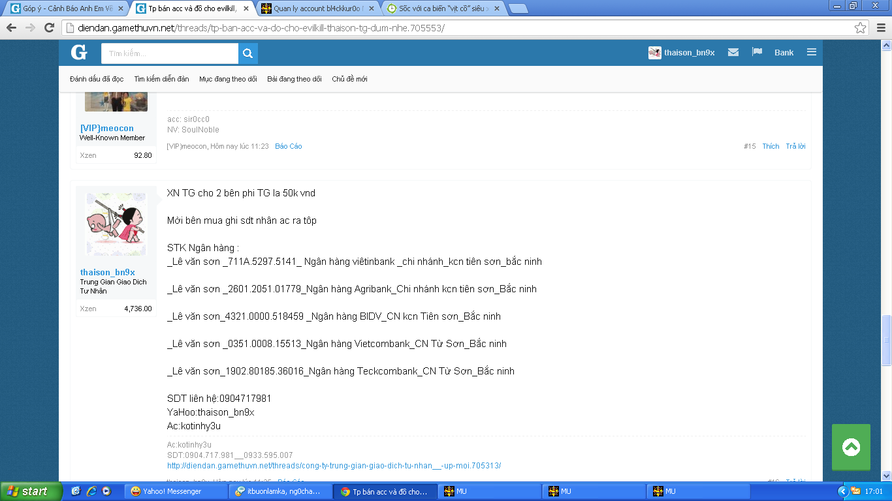Image resolution: width=892 pixels, height=501 pixels.
Task: Click the browser forward arrow
Action: coord(30,28)
